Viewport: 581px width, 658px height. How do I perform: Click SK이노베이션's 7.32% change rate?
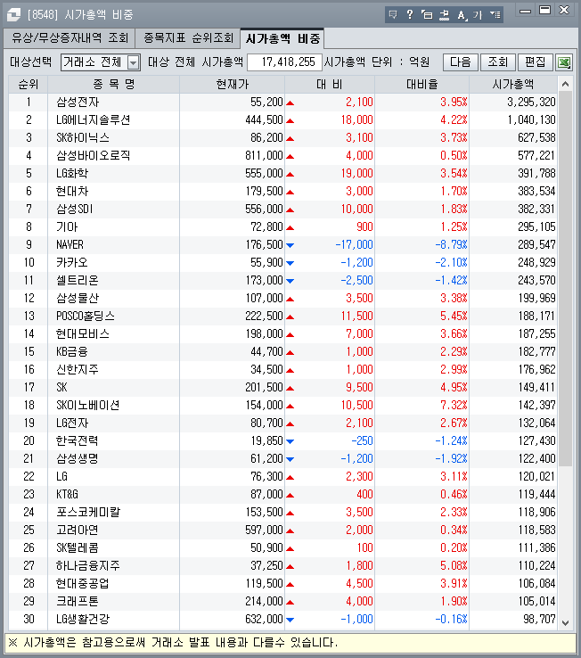click(454, 406)
